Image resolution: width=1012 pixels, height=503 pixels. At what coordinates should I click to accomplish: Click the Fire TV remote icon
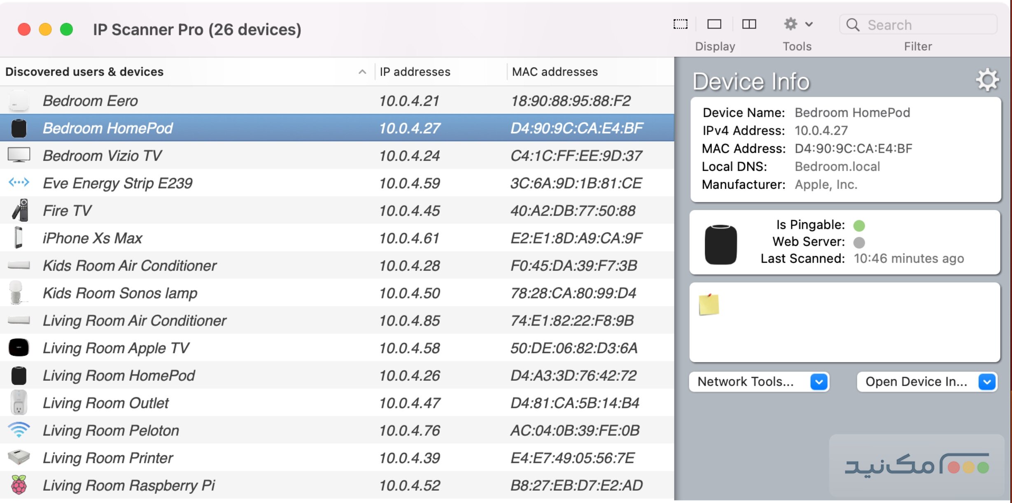[19, 210]
